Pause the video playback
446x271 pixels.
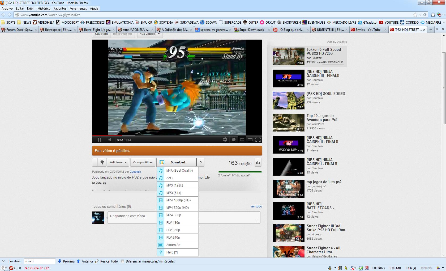(99, 139)
